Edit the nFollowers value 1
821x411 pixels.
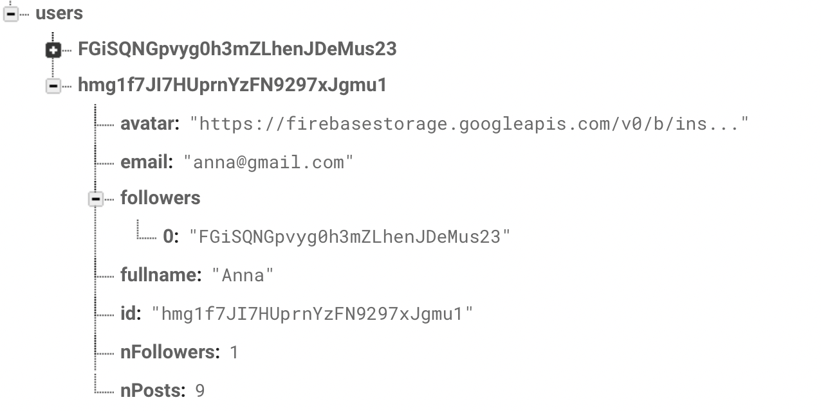[x=234, y=353]
